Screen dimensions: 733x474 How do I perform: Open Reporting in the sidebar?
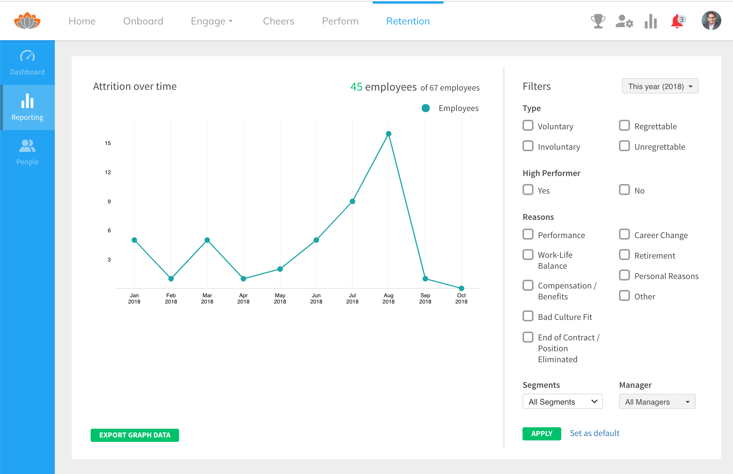[x=27, y=107]
